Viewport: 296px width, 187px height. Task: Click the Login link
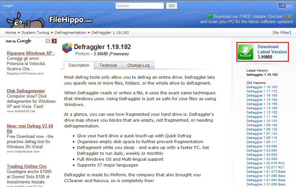(x=8, y=6)
